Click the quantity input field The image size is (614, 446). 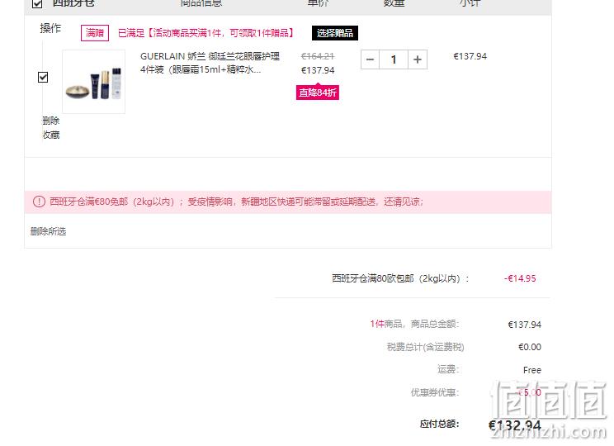point(394,59)
